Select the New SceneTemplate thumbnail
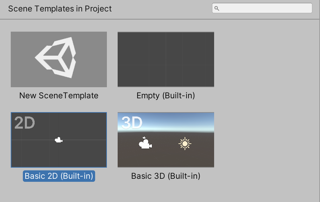Screen dimensions: 320x202 [x=59, y=59]
